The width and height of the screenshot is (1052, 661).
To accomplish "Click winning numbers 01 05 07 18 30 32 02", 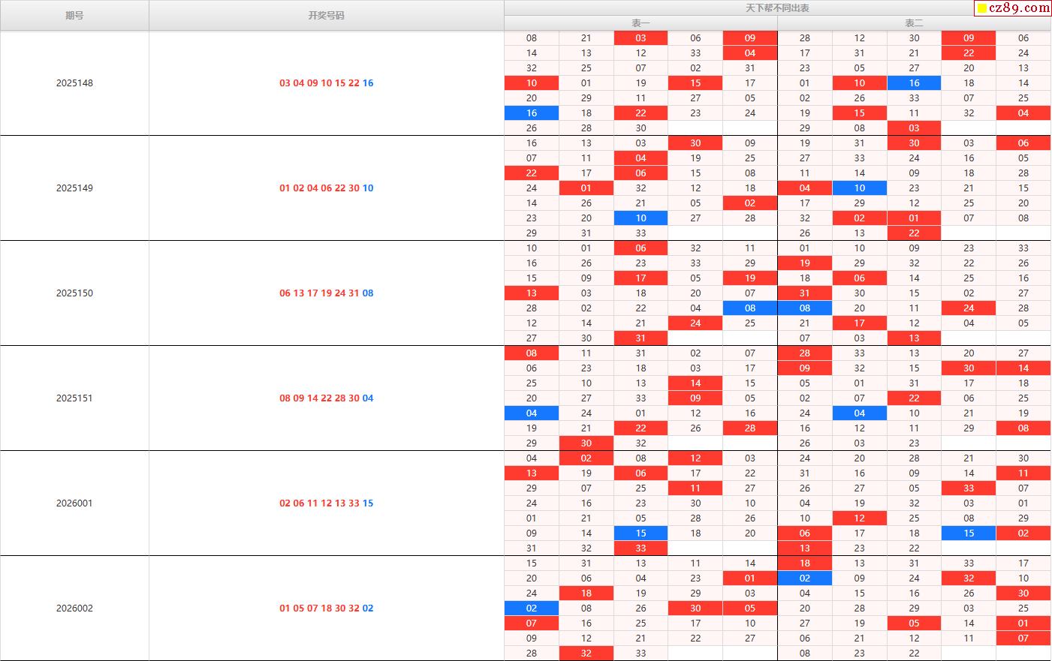I will tap(326, 608).
